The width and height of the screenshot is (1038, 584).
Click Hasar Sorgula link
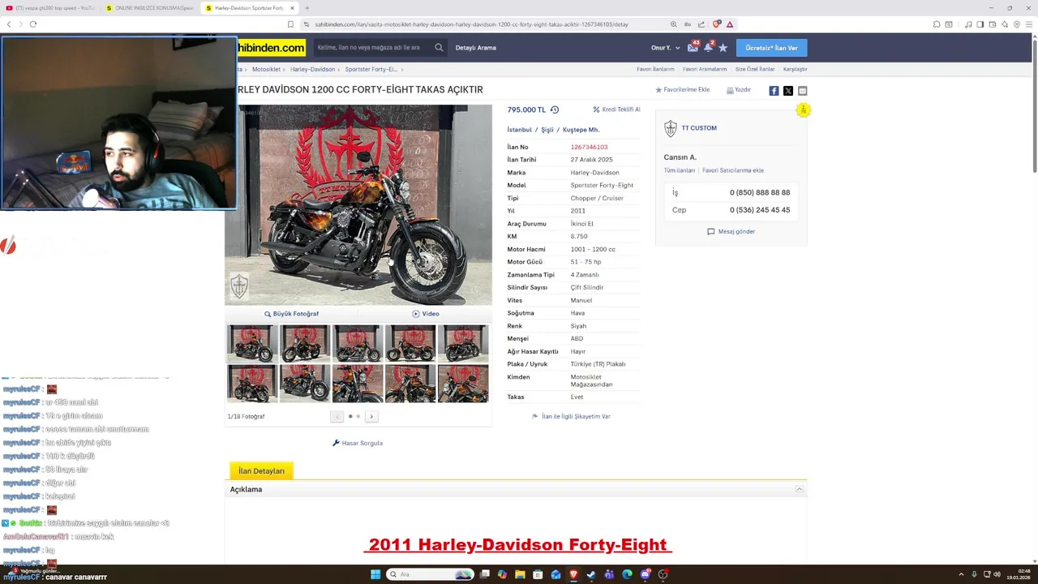coord(358,443)
